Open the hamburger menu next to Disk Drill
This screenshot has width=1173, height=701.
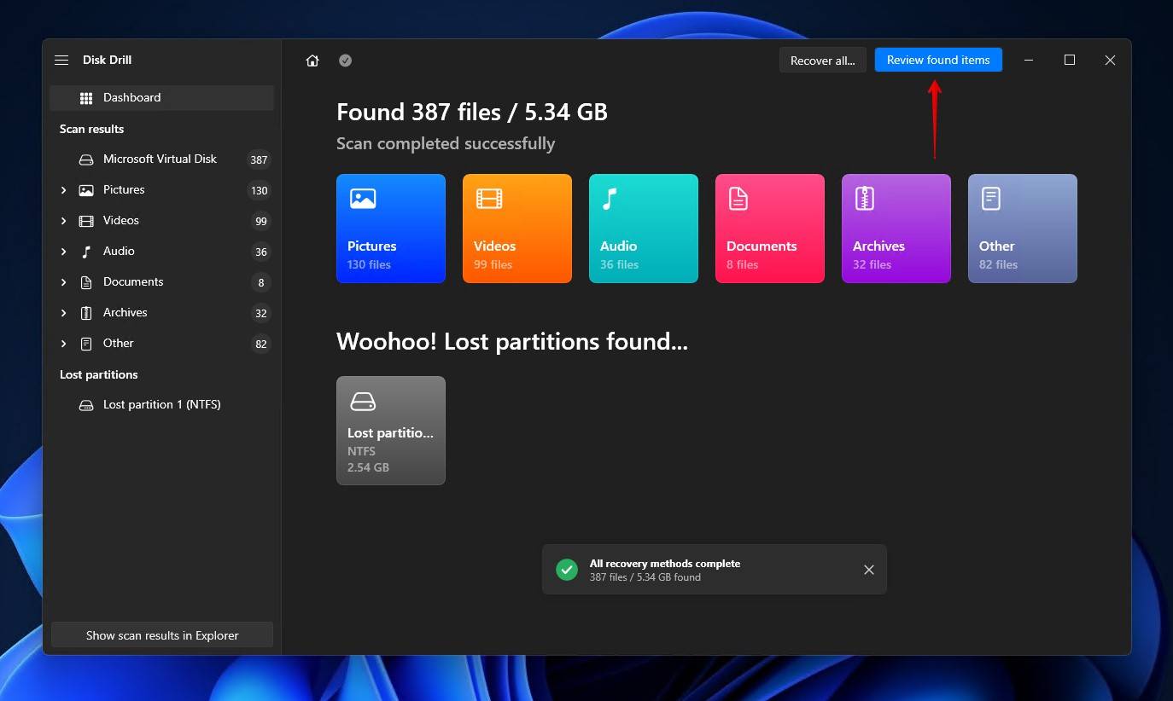click(x=61, y=61)
